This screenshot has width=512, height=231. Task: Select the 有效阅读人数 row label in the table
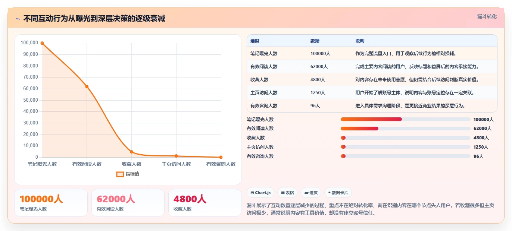[x=264, y=67]
